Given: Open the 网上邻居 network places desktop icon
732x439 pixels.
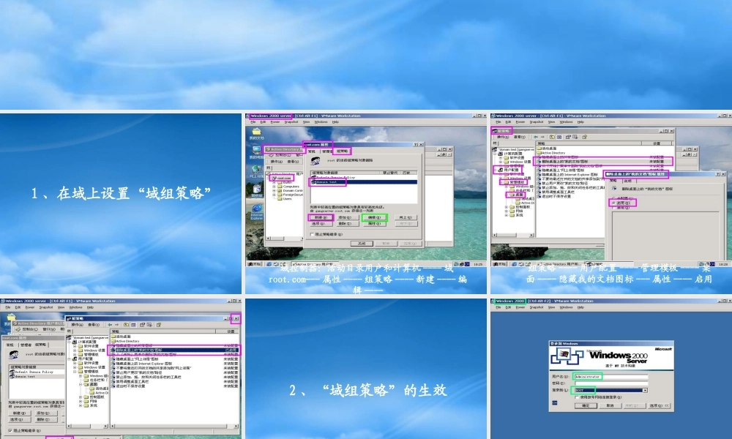Looking at the screenshot, I should tap(257, 170).
